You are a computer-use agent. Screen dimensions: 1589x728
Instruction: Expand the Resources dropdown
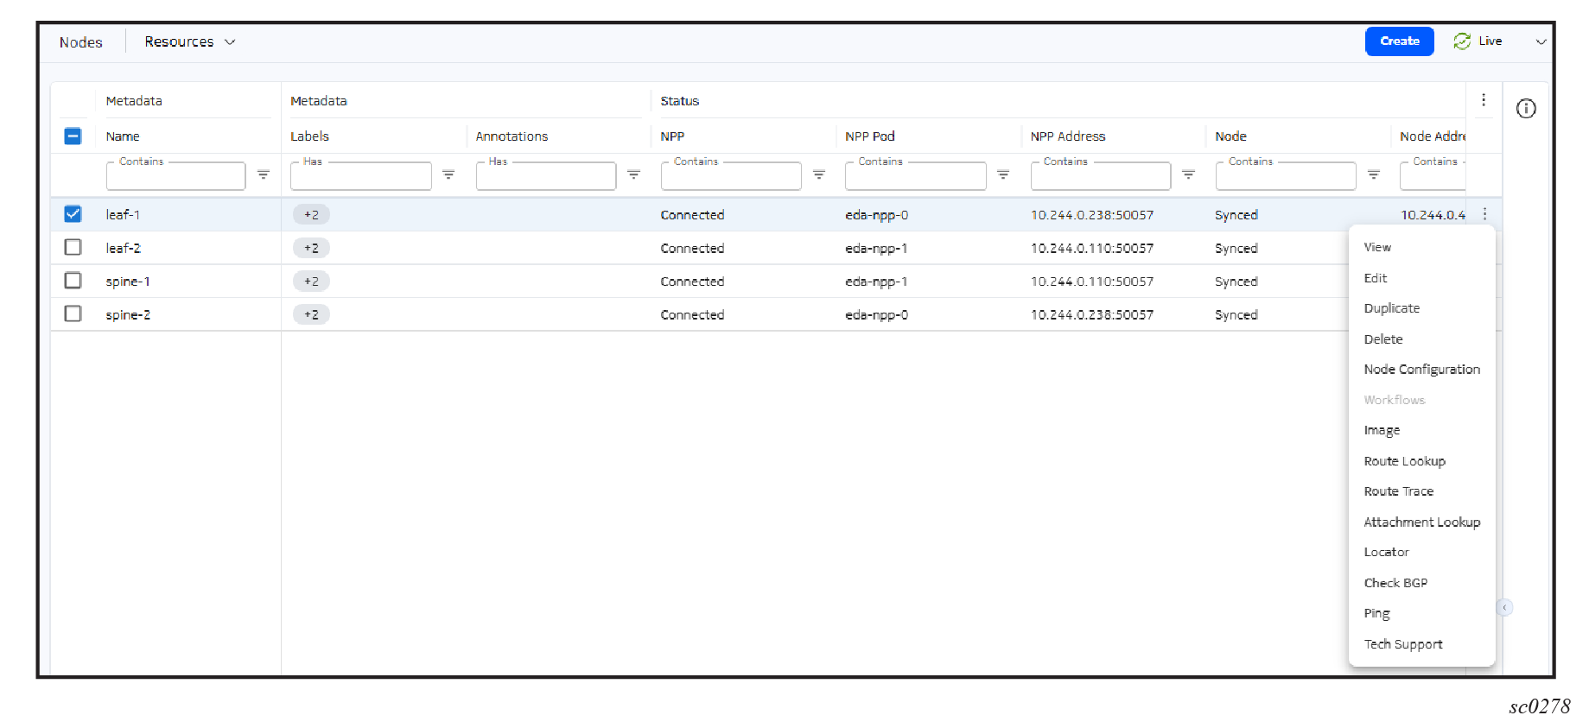click(x=189, y=41)
